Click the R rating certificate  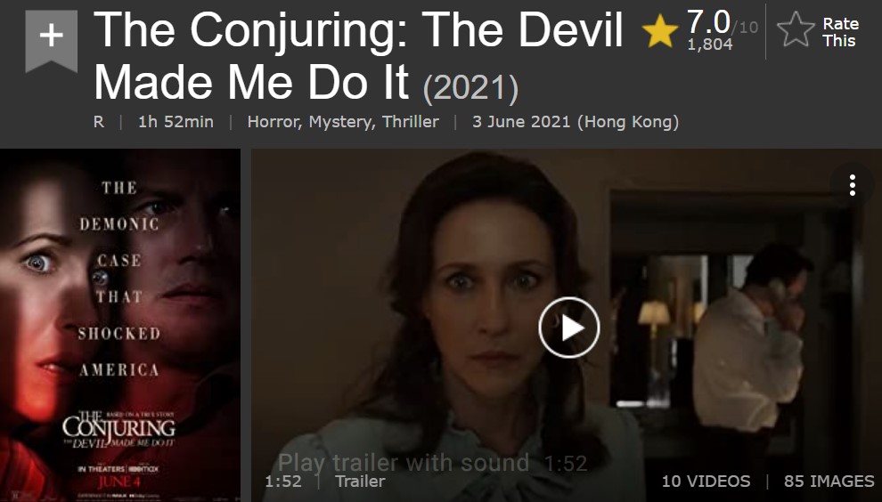(x=98, y=122)
